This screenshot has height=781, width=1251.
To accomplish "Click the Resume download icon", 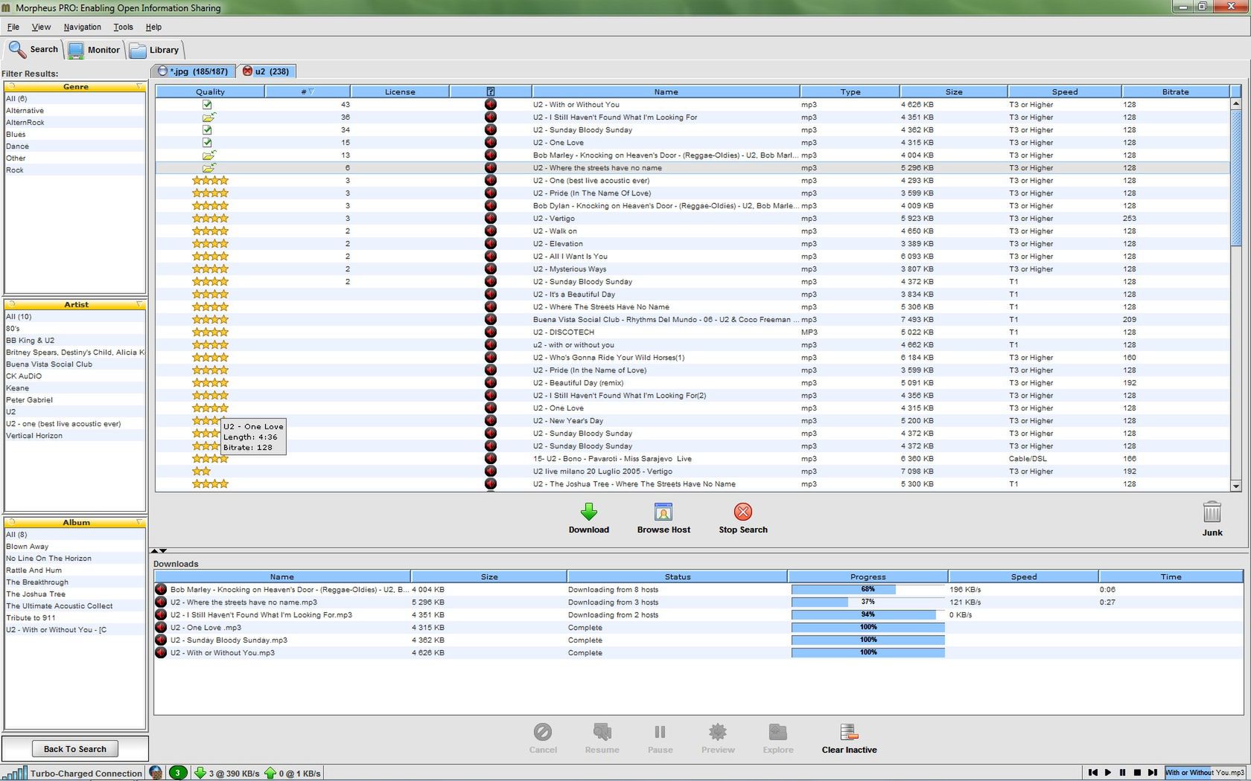I will pyautogui.click(x=602, y=732).
